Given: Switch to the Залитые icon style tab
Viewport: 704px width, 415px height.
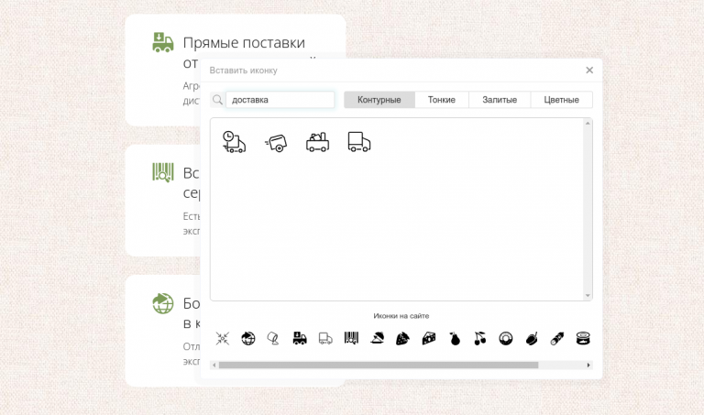Looking at the screenshot, I should (500, 100).
